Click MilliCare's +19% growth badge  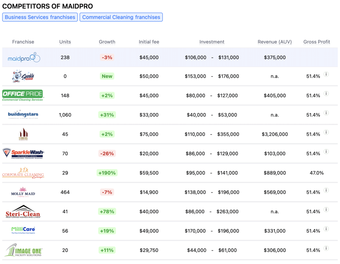[x=107, y=231]
